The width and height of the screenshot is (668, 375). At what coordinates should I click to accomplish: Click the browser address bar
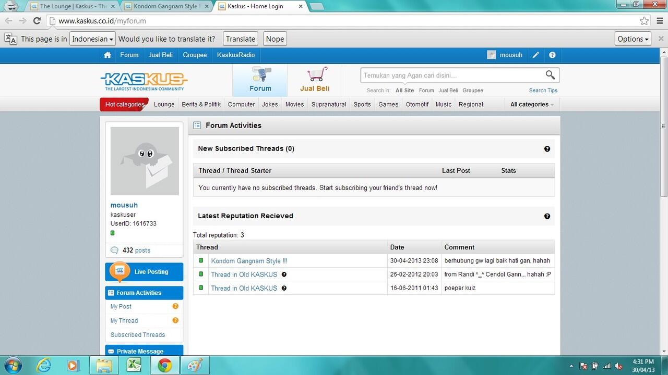[344, 21]
